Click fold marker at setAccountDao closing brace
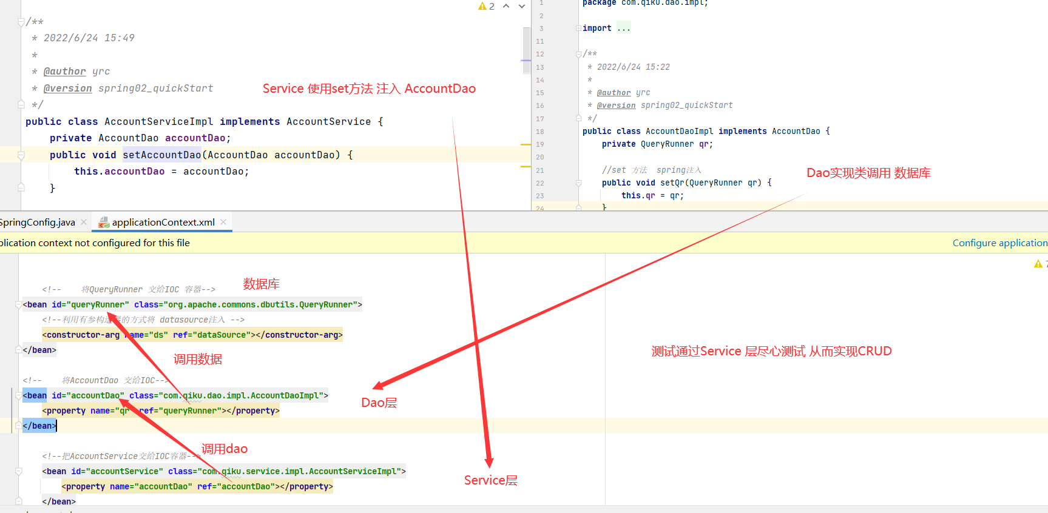Screen dimensions: 1048x513 pyautogui.click(x=21, y=187)
